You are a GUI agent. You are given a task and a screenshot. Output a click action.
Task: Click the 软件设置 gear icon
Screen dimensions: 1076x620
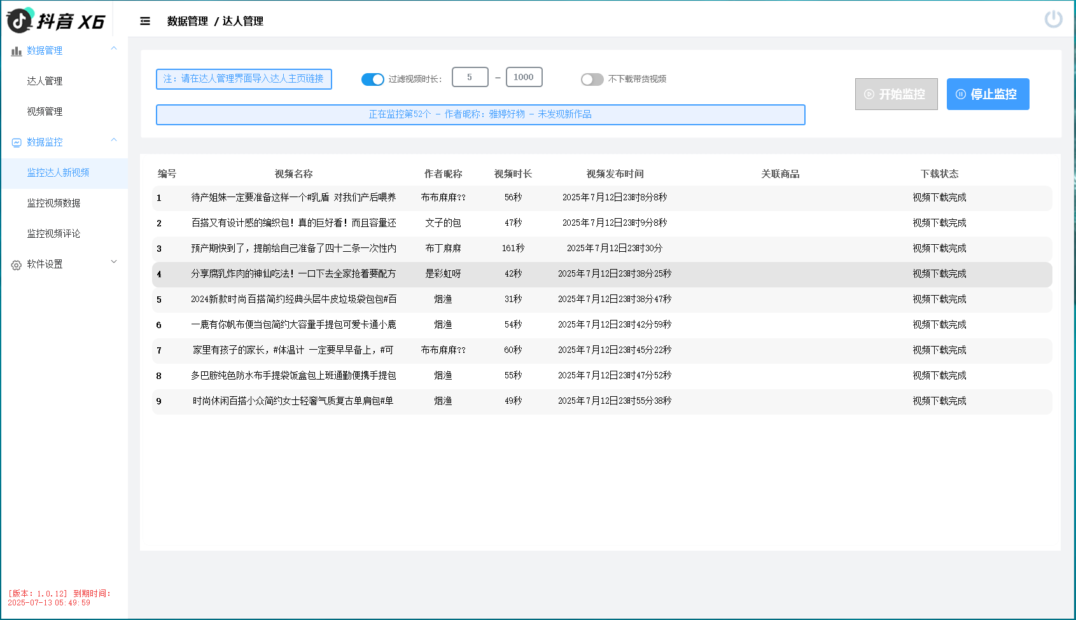(17, 265)
